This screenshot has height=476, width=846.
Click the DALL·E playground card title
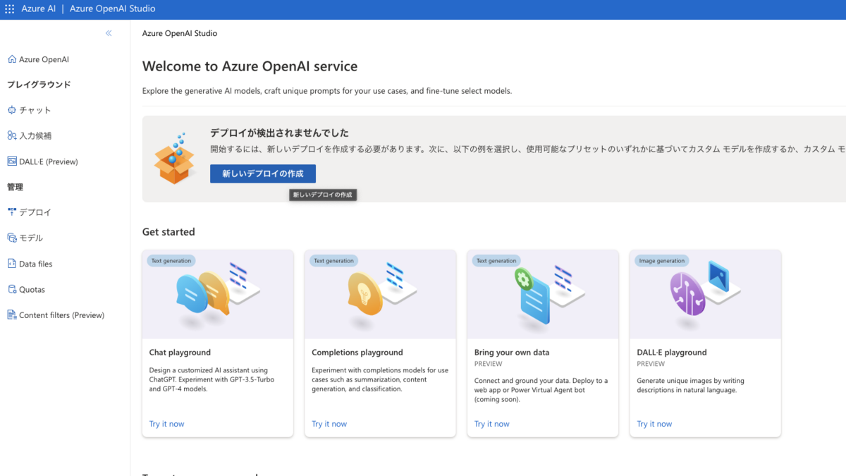click(x=672, y=353)
